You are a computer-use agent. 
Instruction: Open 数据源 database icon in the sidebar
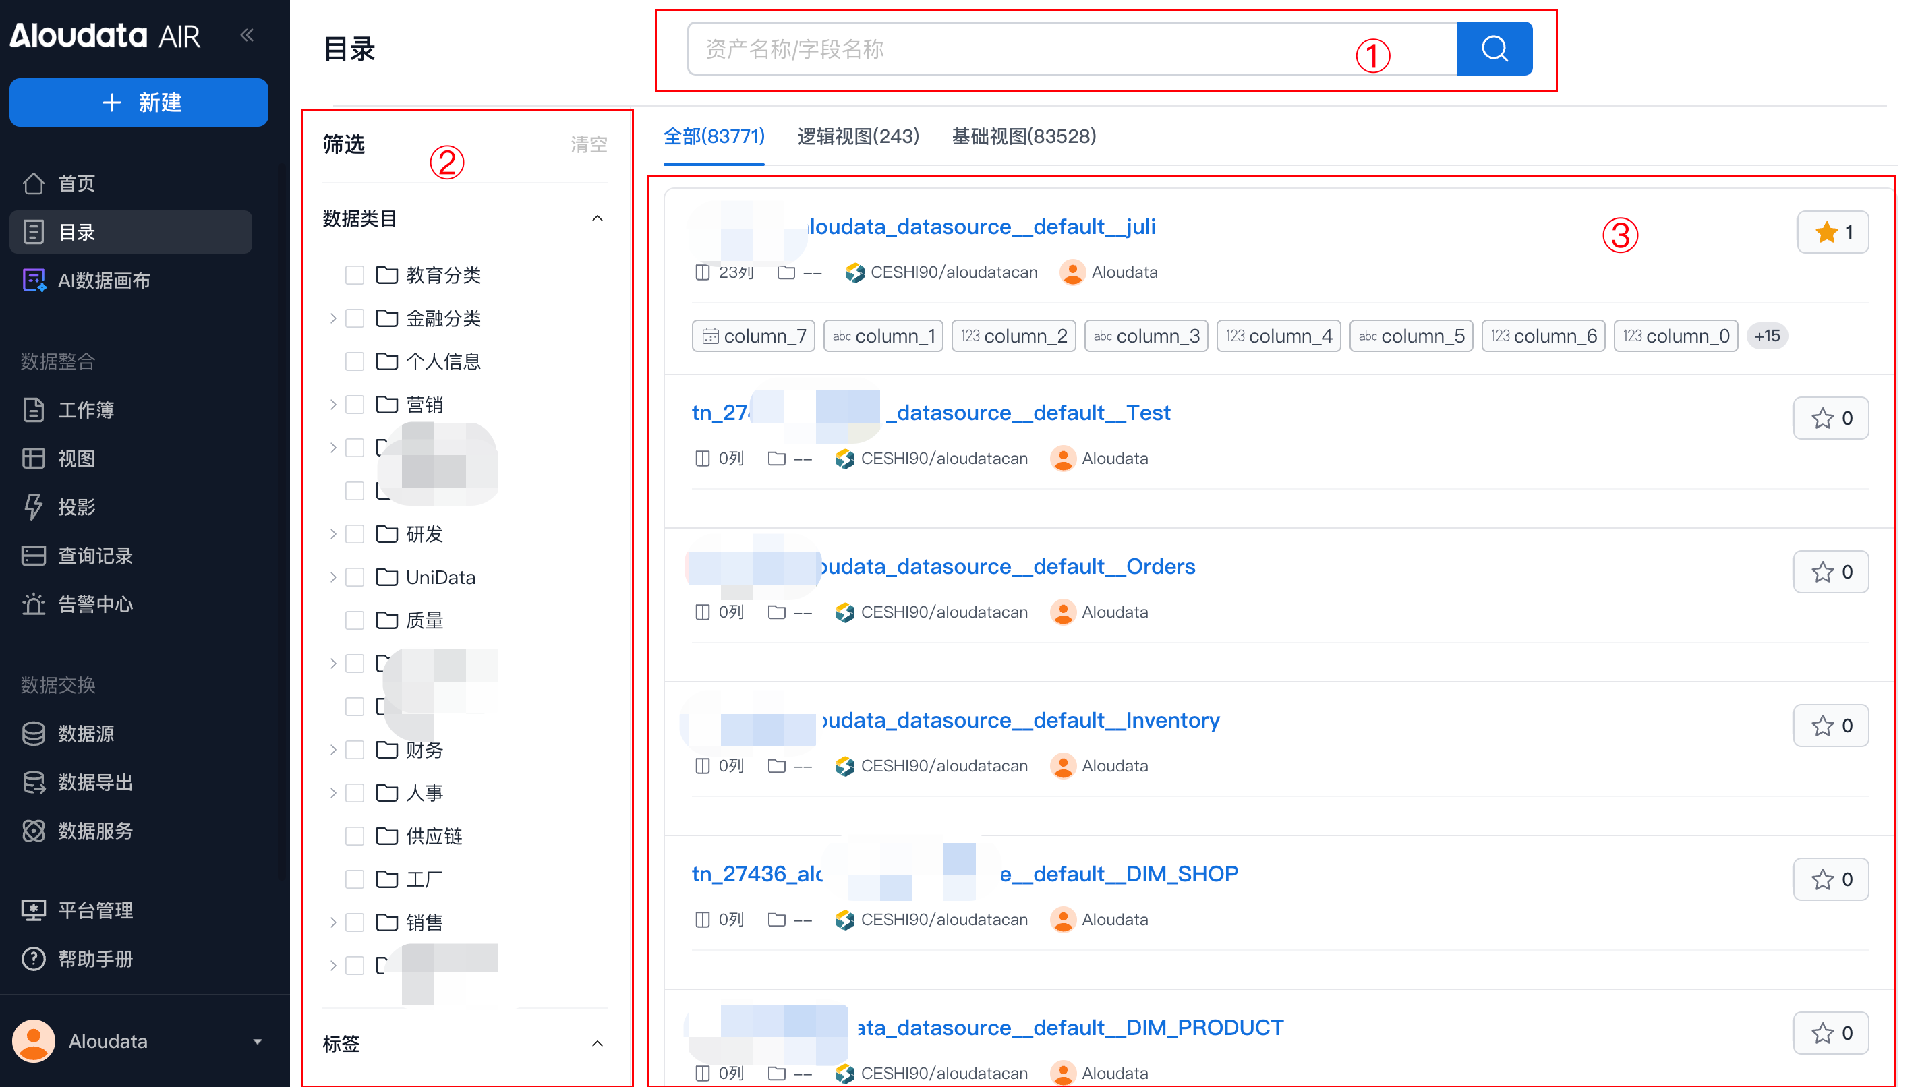pos(34,734)
